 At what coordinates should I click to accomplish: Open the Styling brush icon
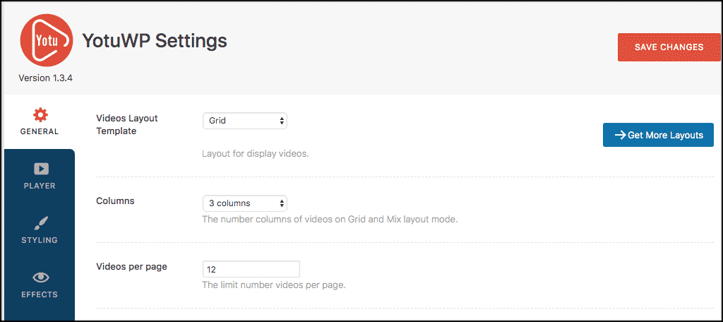pos(40,223)
